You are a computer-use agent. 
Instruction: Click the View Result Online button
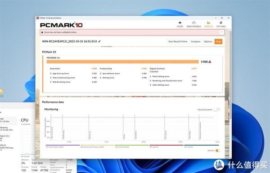point(178,41)
